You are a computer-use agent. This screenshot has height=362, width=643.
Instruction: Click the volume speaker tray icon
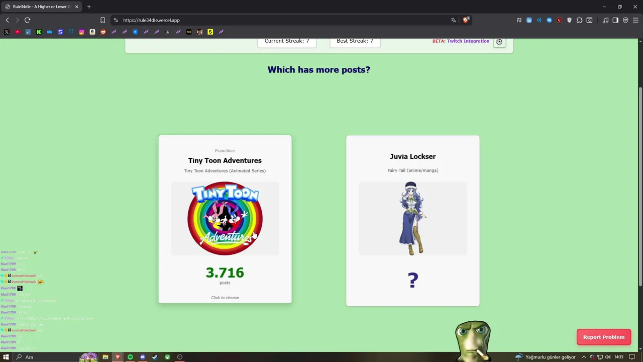608,357
